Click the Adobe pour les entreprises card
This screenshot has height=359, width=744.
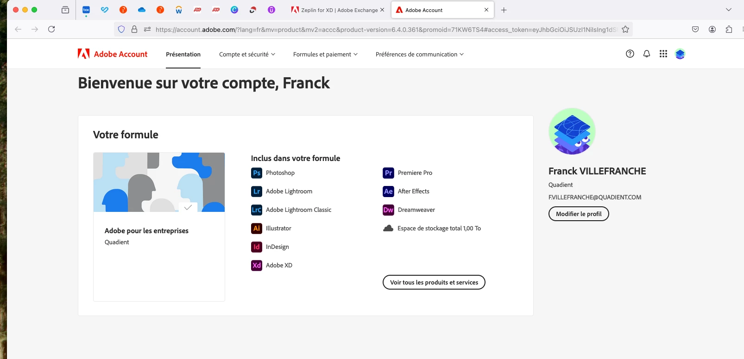tap(159, 227)
